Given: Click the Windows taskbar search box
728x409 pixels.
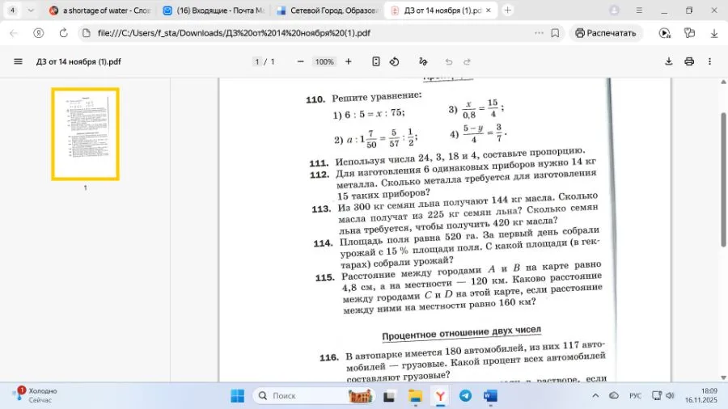Looking at the screenshot, I should 315,395.
